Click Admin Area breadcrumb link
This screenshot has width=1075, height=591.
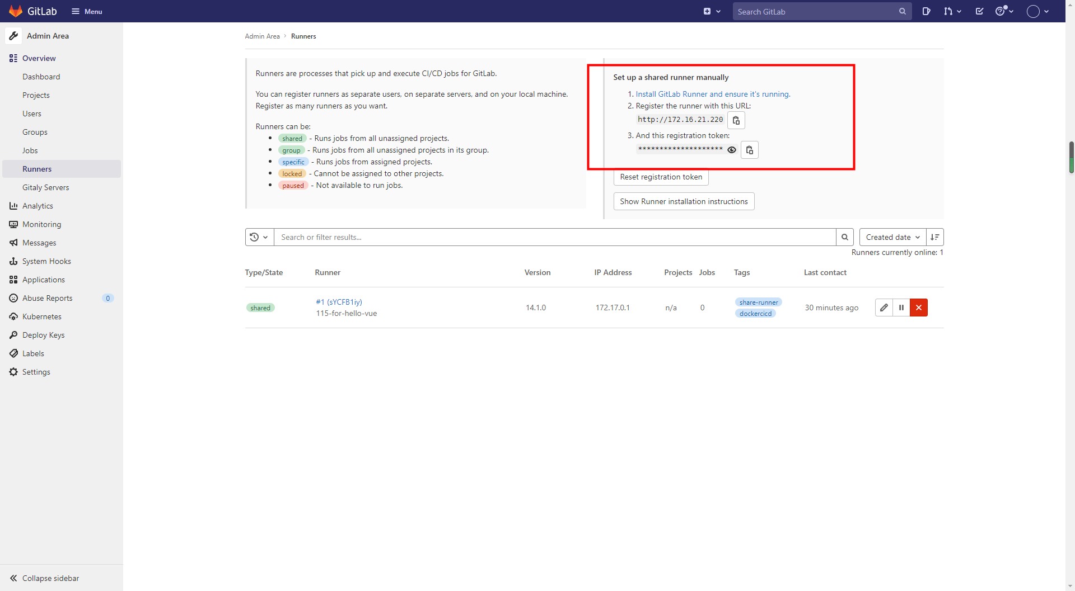point(262,36)
